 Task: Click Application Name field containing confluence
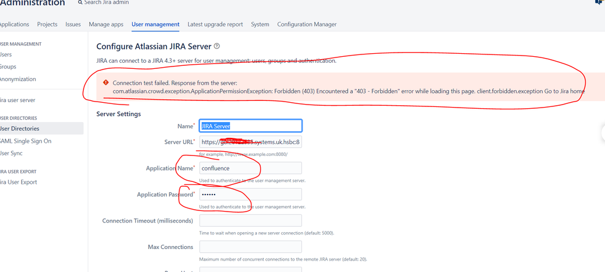[x=250, y=168]
